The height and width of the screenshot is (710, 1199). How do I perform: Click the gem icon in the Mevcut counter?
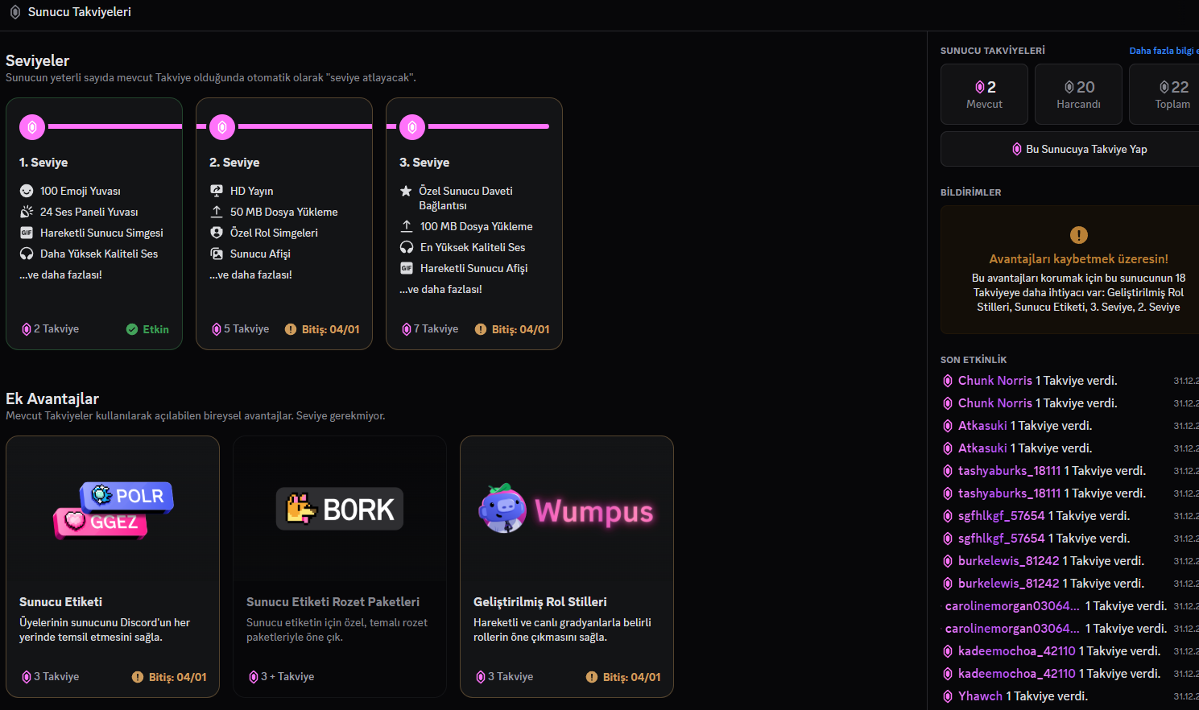coord(979,87)
